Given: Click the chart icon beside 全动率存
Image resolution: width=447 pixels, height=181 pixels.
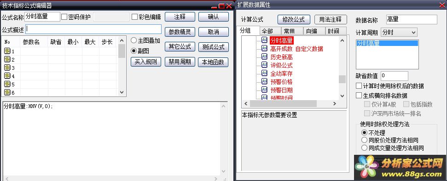Looking at the screenshot, I should (x=264, y=73).
